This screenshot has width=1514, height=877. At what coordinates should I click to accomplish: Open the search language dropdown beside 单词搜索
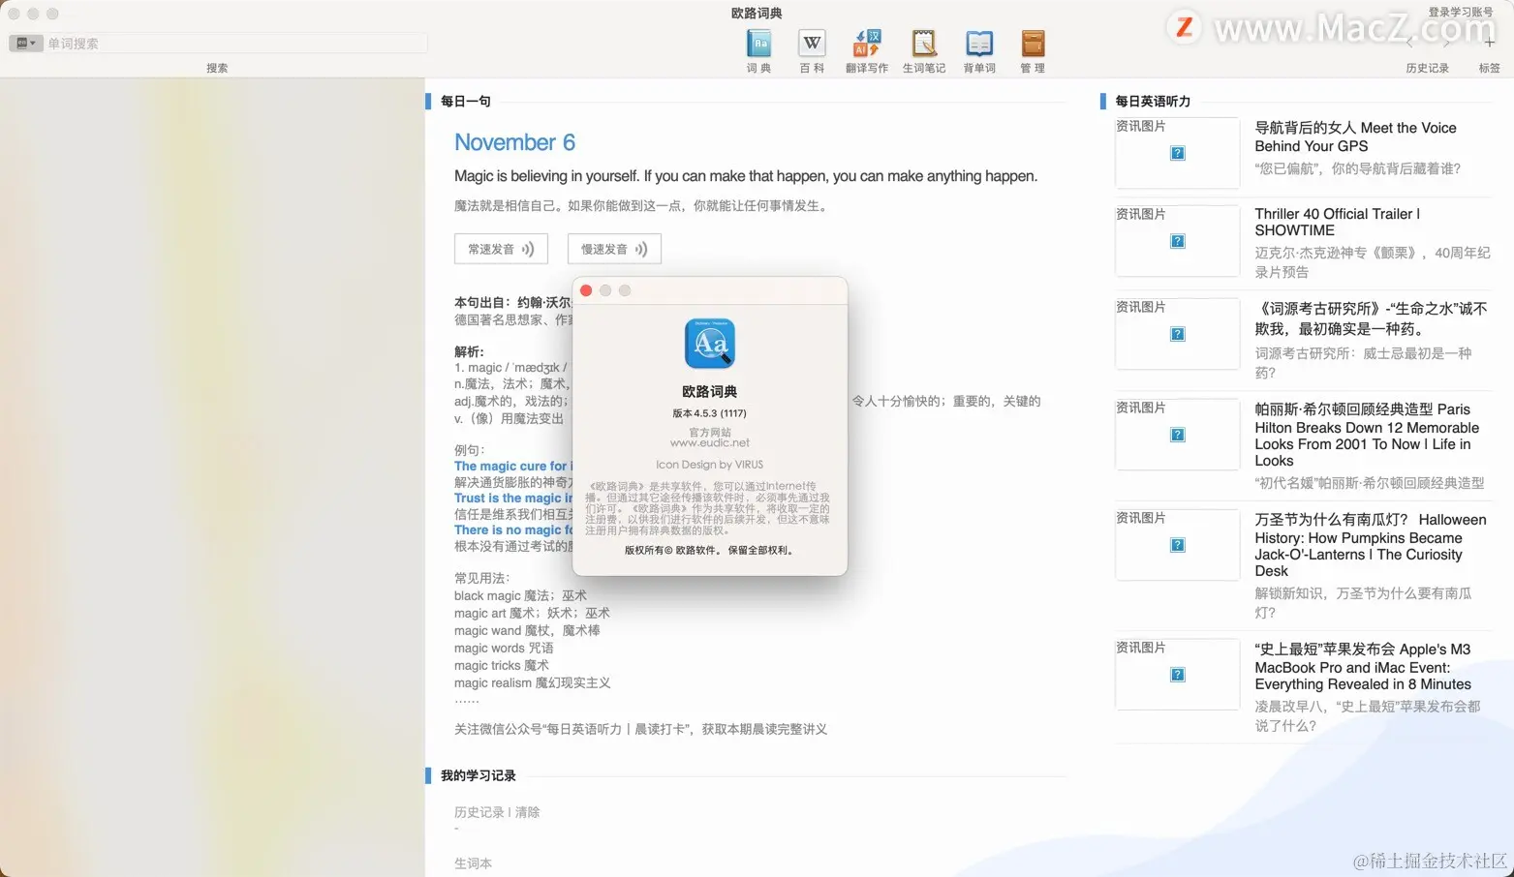click(26, 44)
